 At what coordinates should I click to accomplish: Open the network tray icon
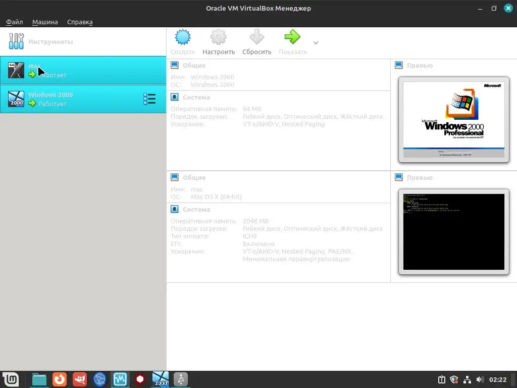click(467, 380)
